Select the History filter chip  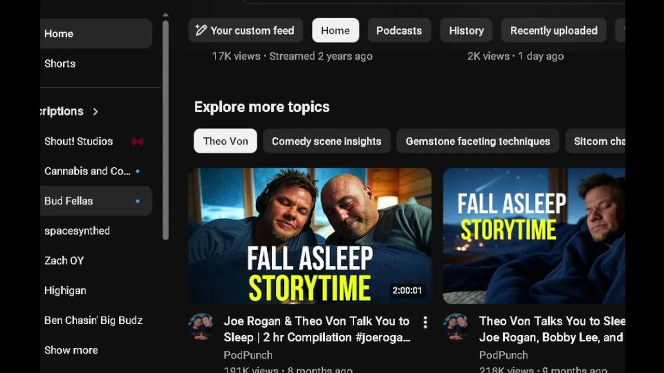click(466, 31)
